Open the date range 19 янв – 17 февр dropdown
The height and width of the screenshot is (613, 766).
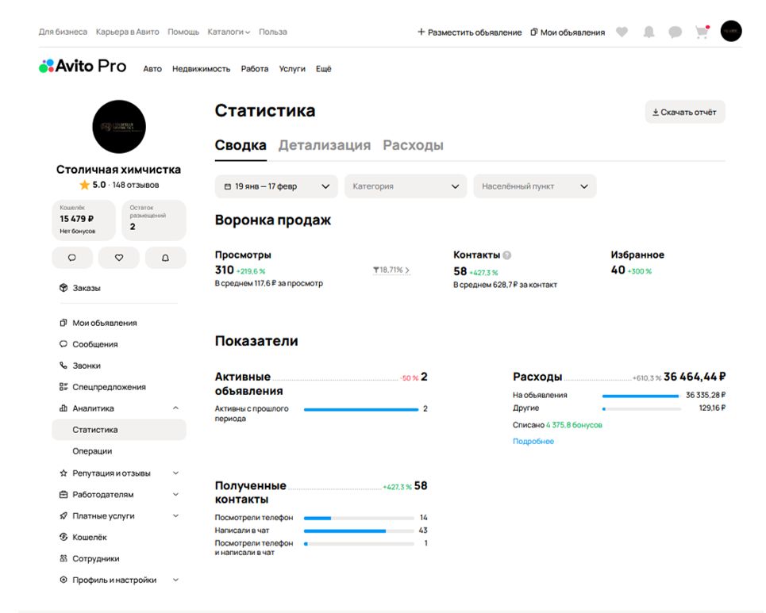pos(276,186)
